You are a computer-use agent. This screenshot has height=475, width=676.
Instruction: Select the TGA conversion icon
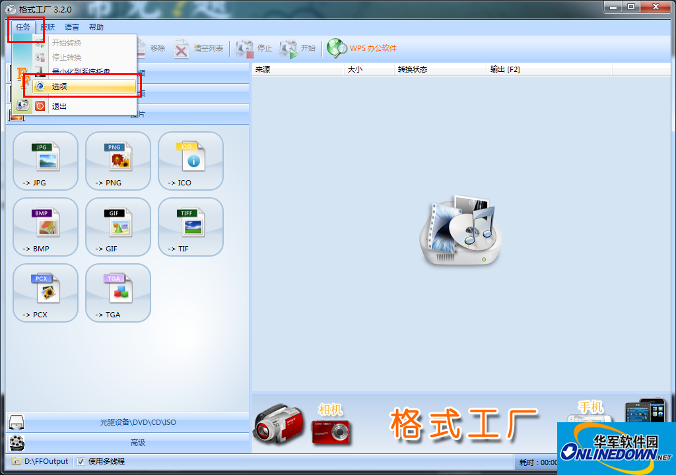(x=118, y=292)
